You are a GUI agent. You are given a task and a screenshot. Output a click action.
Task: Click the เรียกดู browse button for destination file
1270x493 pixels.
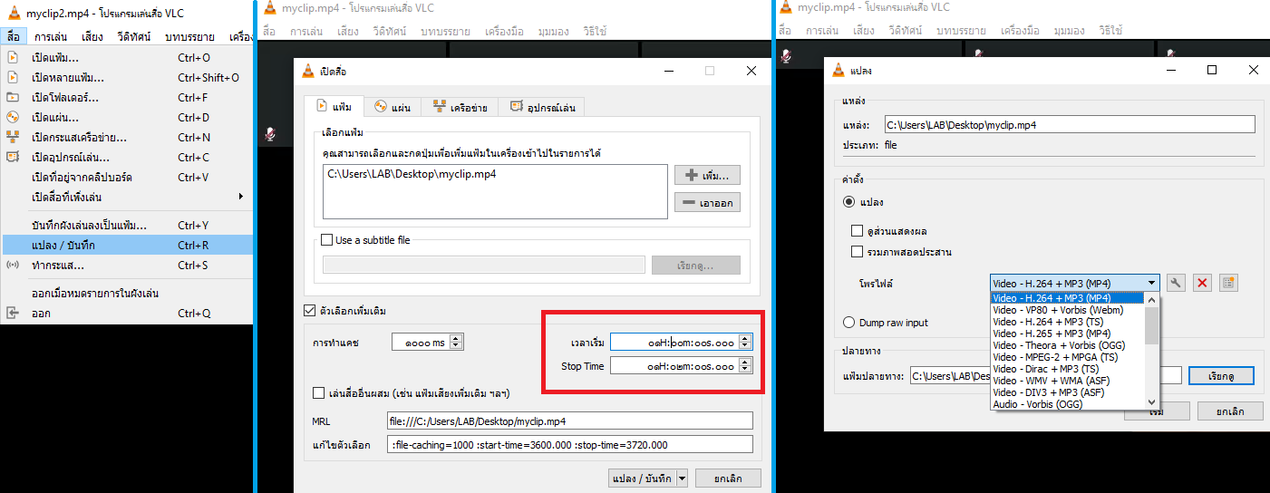coord(1219,375)
